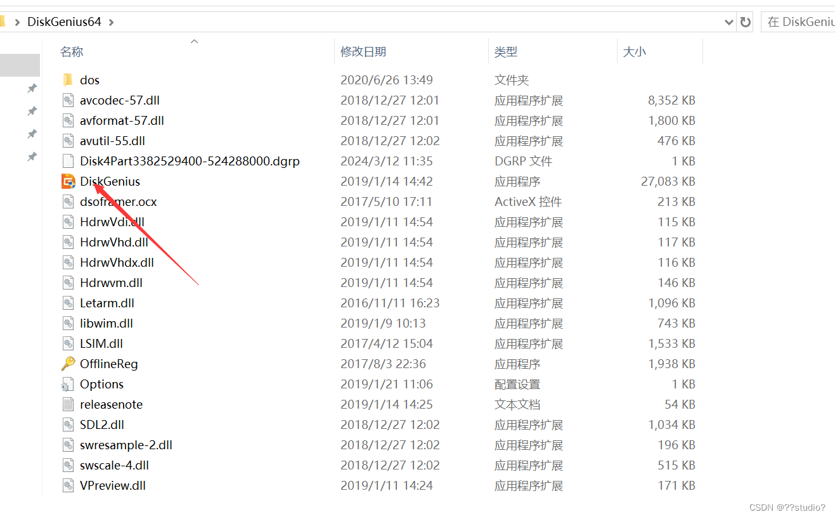The width and height of the screenshot is (835, 517).
Task: Click the blank .dgrp file icon
Action: tap(68, 161)
